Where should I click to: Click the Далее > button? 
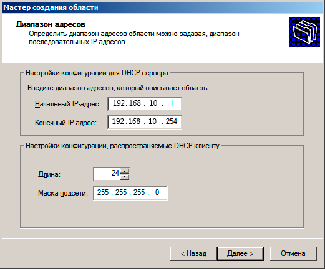pyautogui.click(x=240, y=253)
